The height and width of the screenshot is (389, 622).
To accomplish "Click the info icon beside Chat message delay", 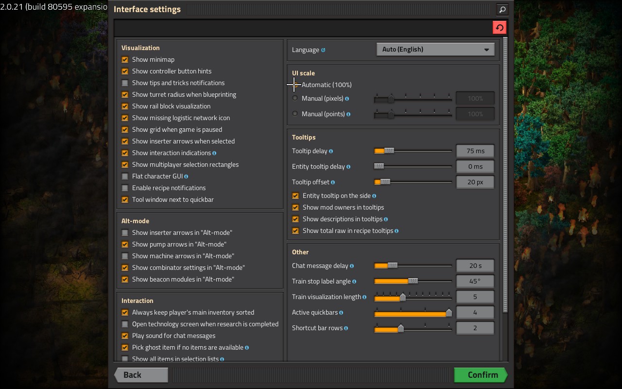I will click(x=352, y=266).
